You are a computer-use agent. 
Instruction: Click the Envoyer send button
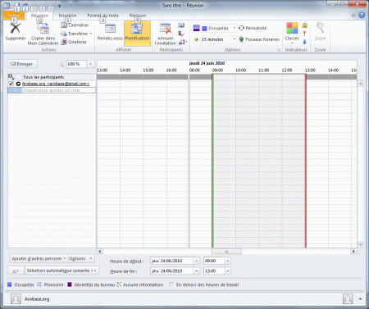tap(22, 64)
